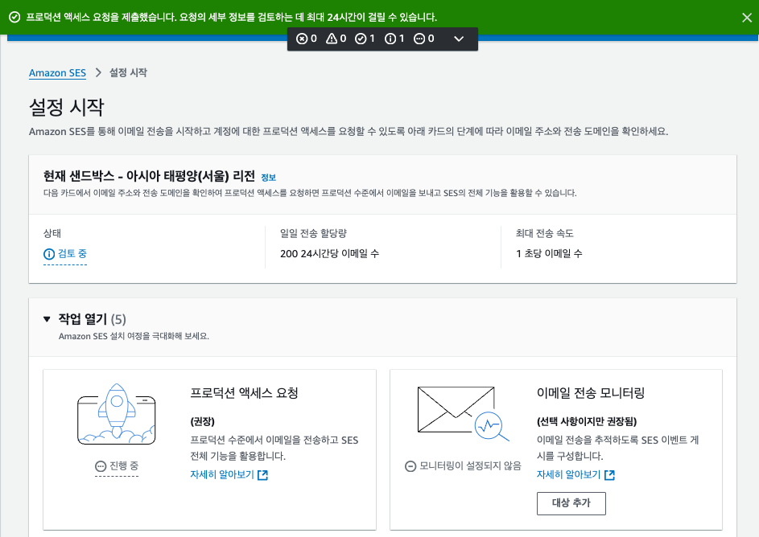The width and height of the screenshot is (759, 537).
Task: Click the 진행 중 status under rocket
Action: [x=124, y=466]
